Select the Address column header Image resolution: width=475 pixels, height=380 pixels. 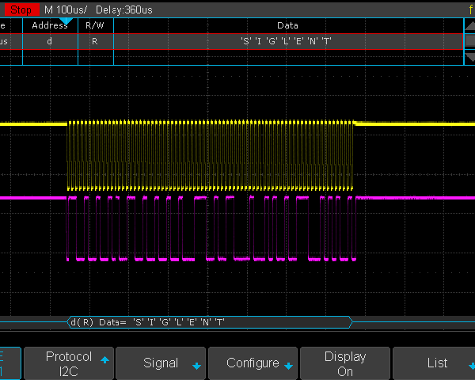50,25
